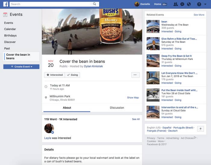Click the Ad Choices icon
Viewport: 211px width, 165px height.
pyautogui.click(x=195, y=138)
